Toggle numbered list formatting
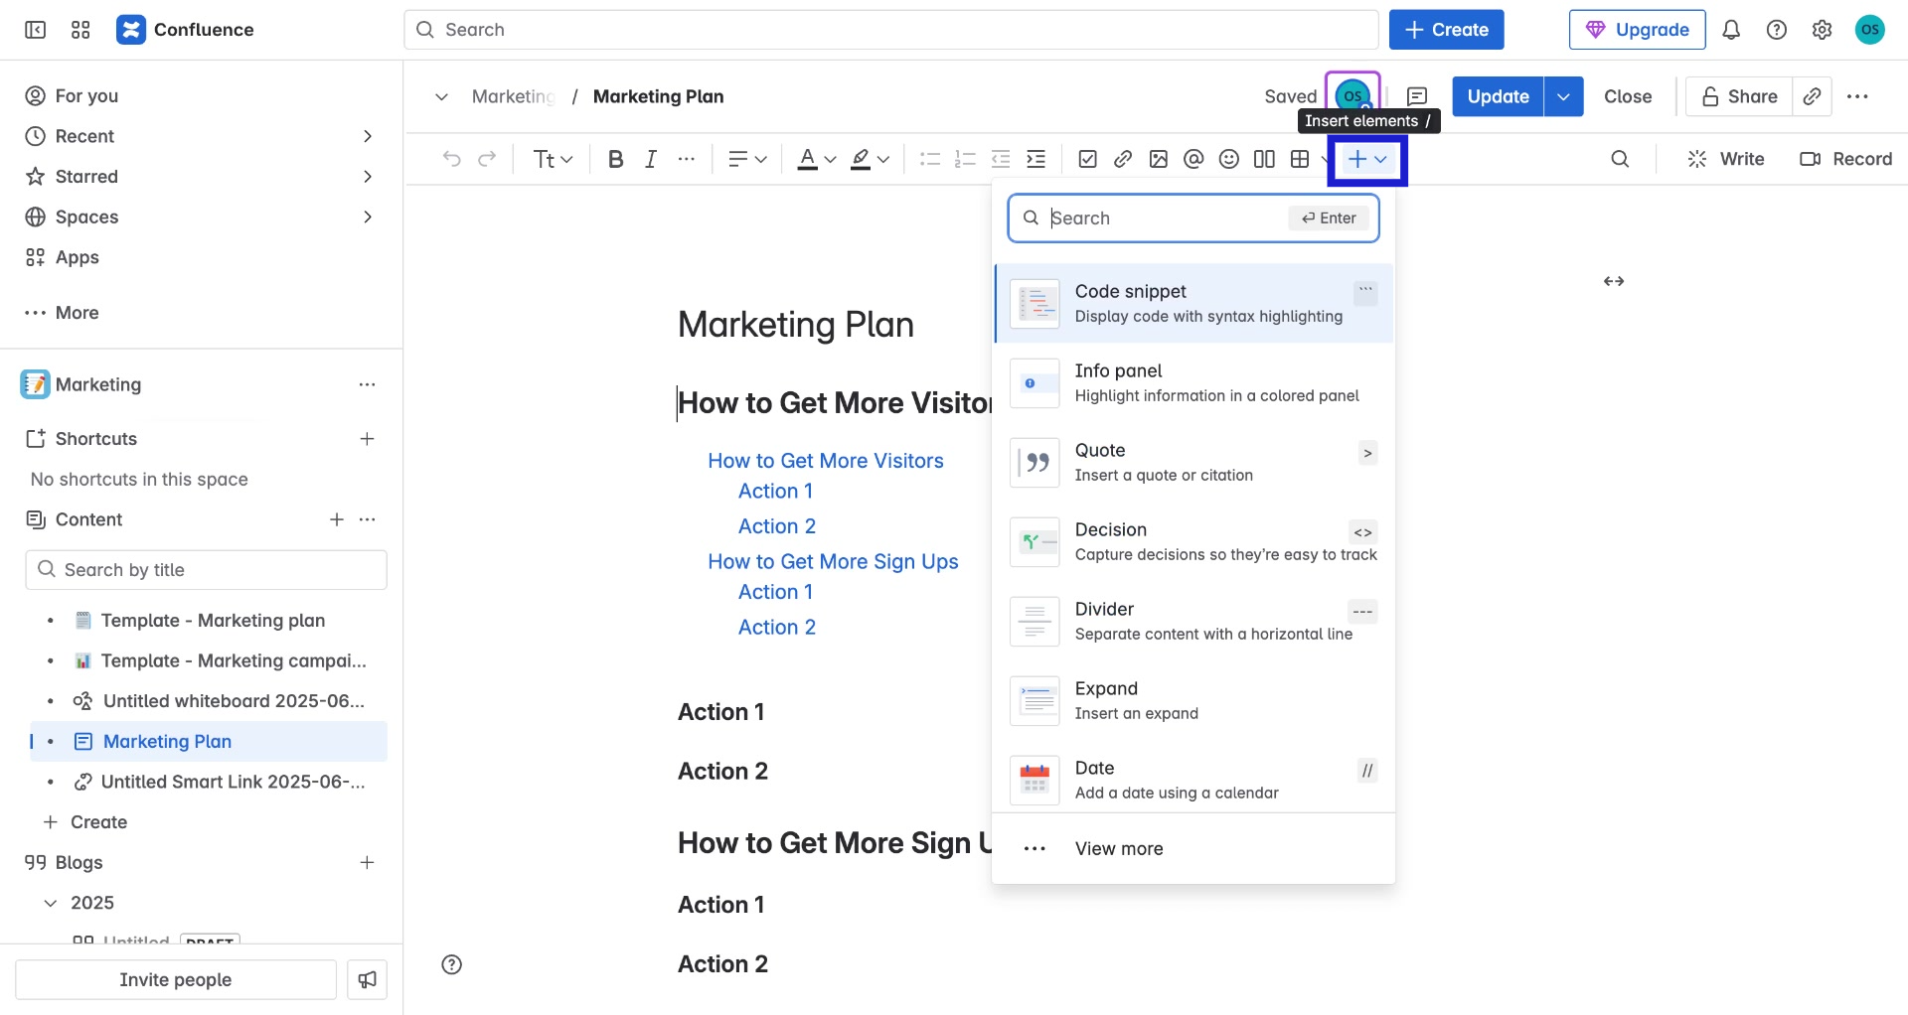The height and width of the screenshot is (1015, 1908). point(965,158)
